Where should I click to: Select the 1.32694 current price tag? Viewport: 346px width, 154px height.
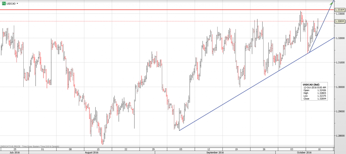coord(340,21)
